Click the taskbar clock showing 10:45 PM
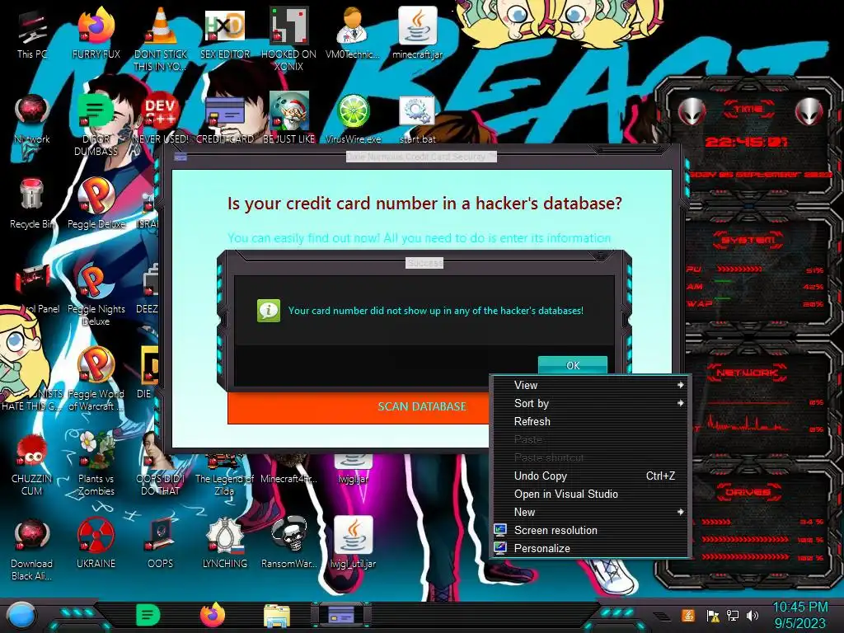Screen dimensions: 844x633 (799, 615)
